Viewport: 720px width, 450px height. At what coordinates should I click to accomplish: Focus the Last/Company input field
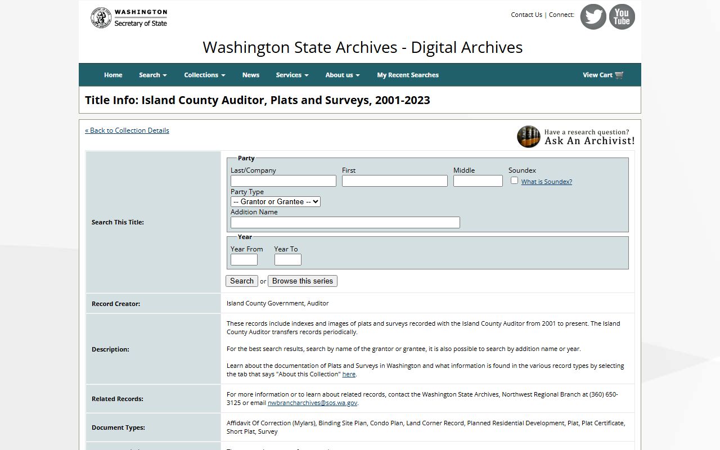[283, 181]
